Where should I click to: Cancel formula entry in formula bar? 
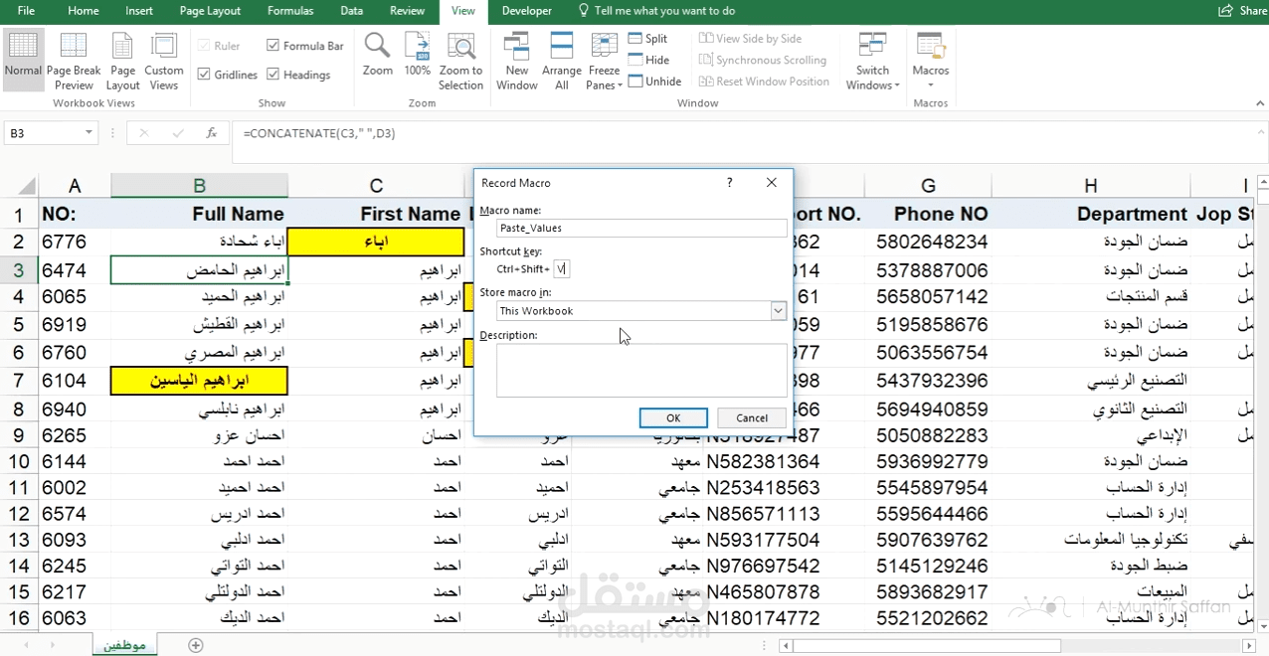coord(144,133)
